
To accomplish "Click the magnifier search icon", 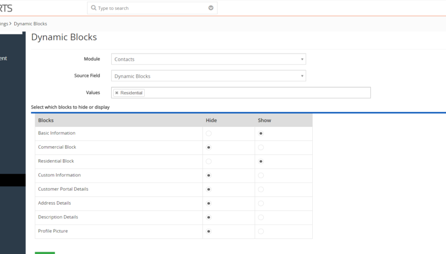I will (x=93, y=8).
